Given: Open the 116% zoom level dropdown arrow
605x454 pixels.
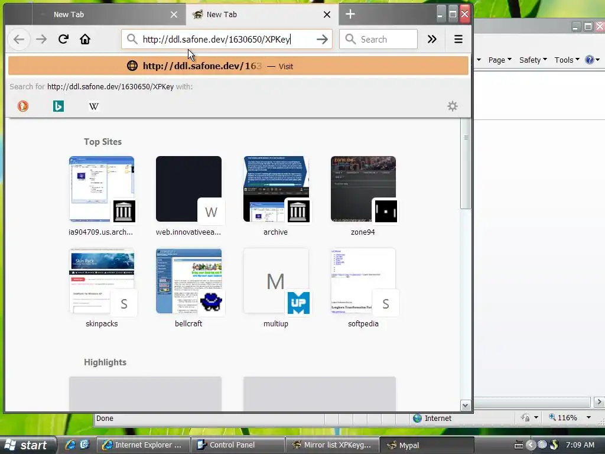Looking at the screenshot, I should tap(588, 417).
